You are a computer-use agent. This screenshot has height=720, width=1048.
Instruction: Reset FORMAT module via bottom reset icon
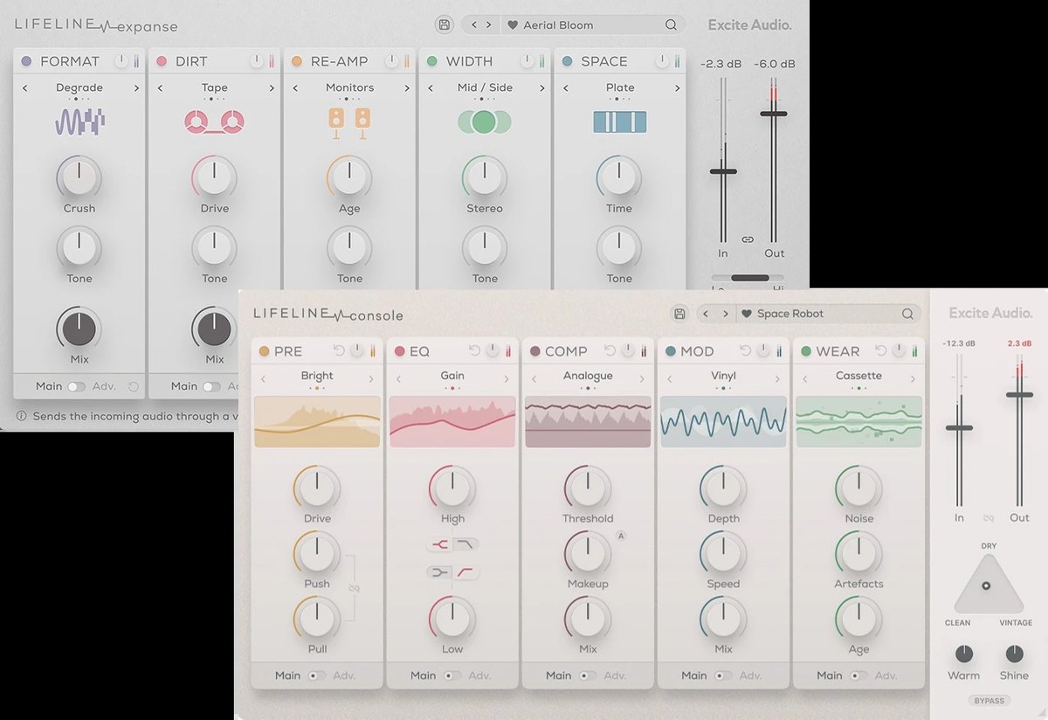click(133, 386)
